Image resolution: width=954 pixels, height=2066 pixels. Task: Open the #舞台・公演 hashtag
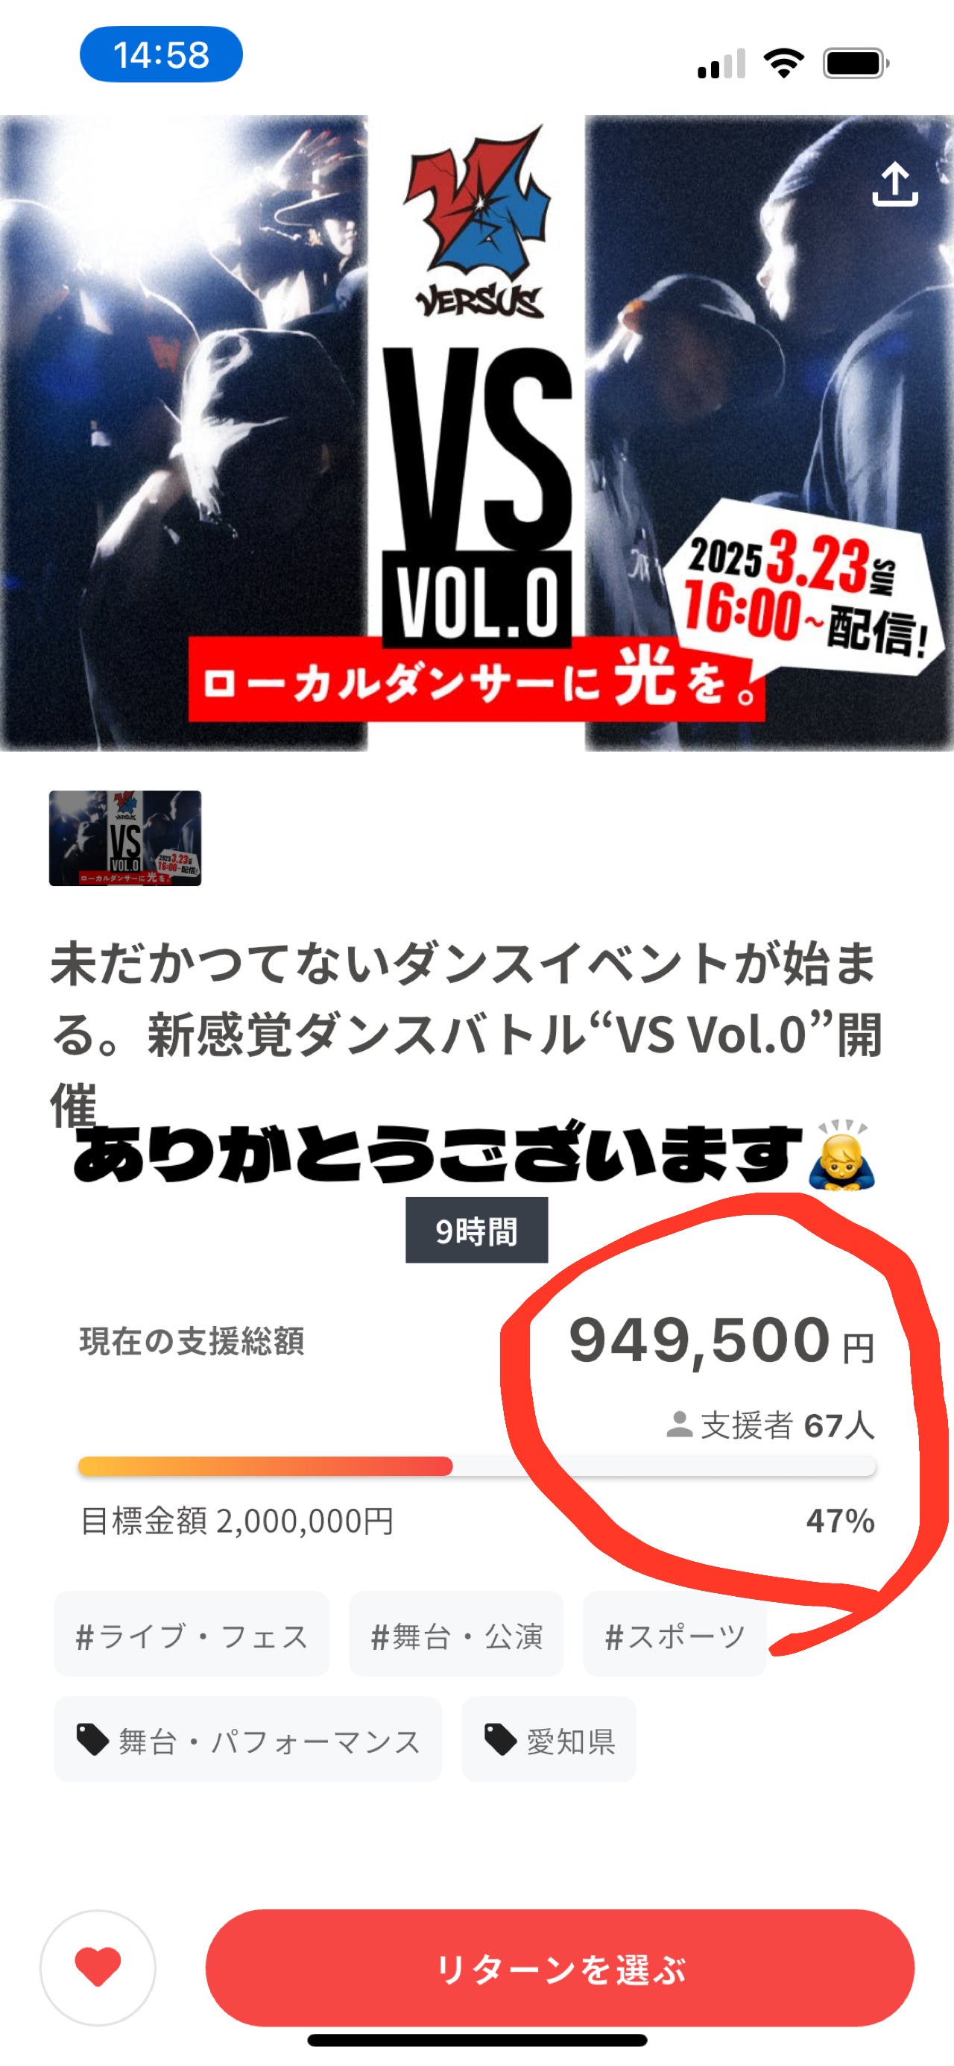456,1636
